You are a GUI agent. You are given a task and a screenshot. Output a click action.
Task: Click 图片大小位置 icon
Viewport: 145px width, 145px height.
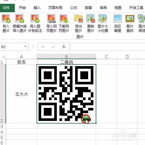[x=103, y=19]
